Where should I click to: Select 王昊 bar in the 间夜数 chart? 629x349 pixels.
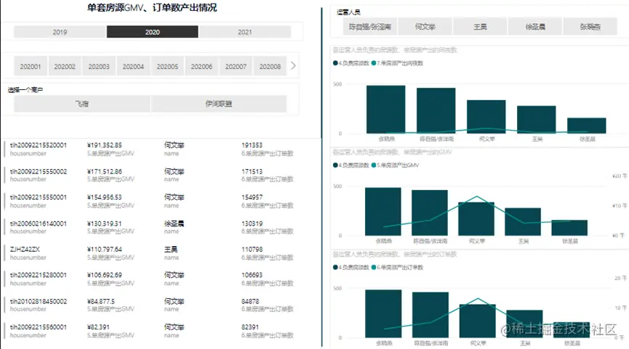point(537,119)
